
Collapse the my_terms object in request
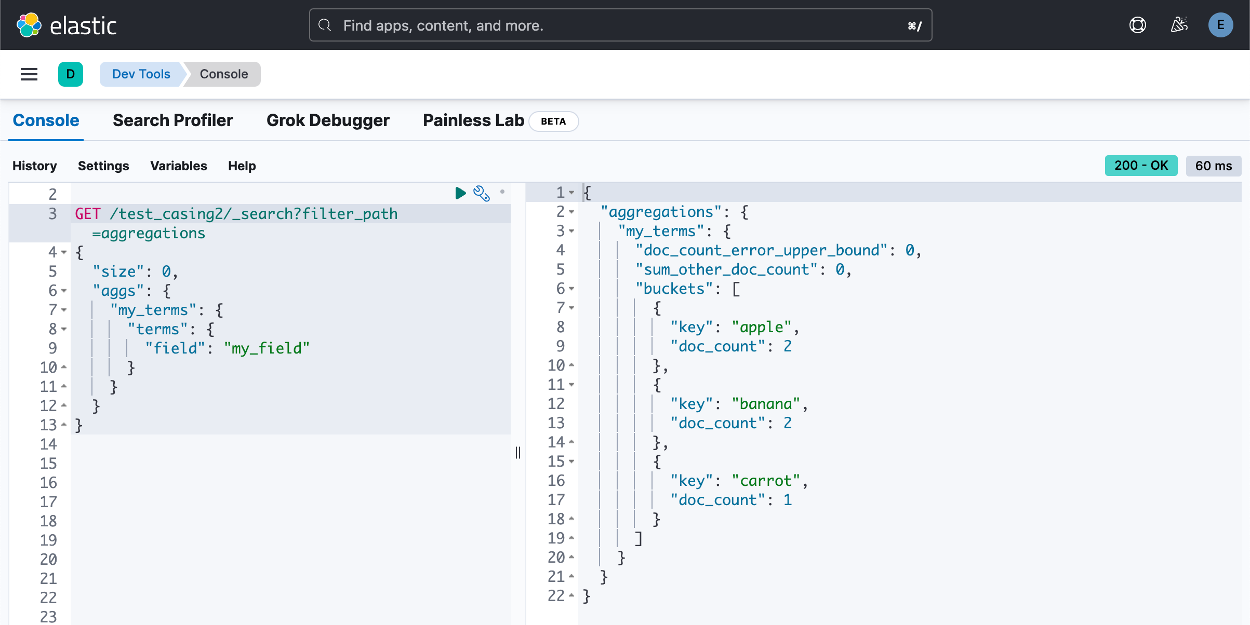click(x=64, y=310)
